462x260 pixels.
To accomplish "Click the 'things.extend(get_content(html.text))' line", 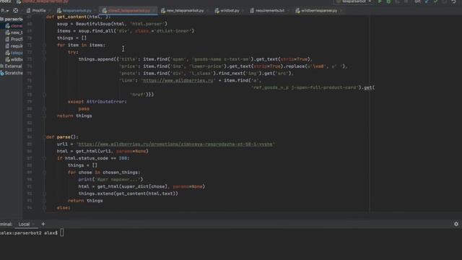I will 128,194.
